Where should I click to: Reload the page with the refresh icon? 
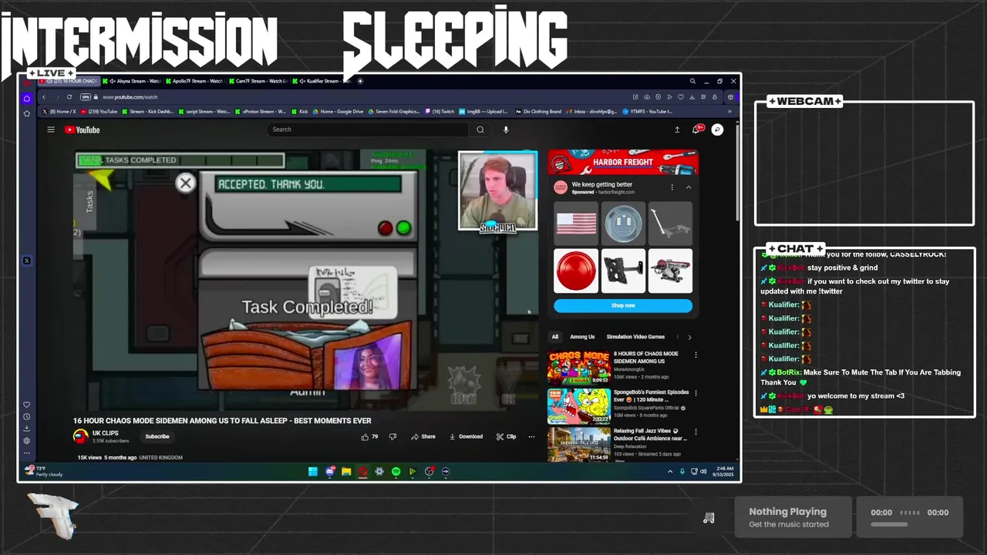69,97
